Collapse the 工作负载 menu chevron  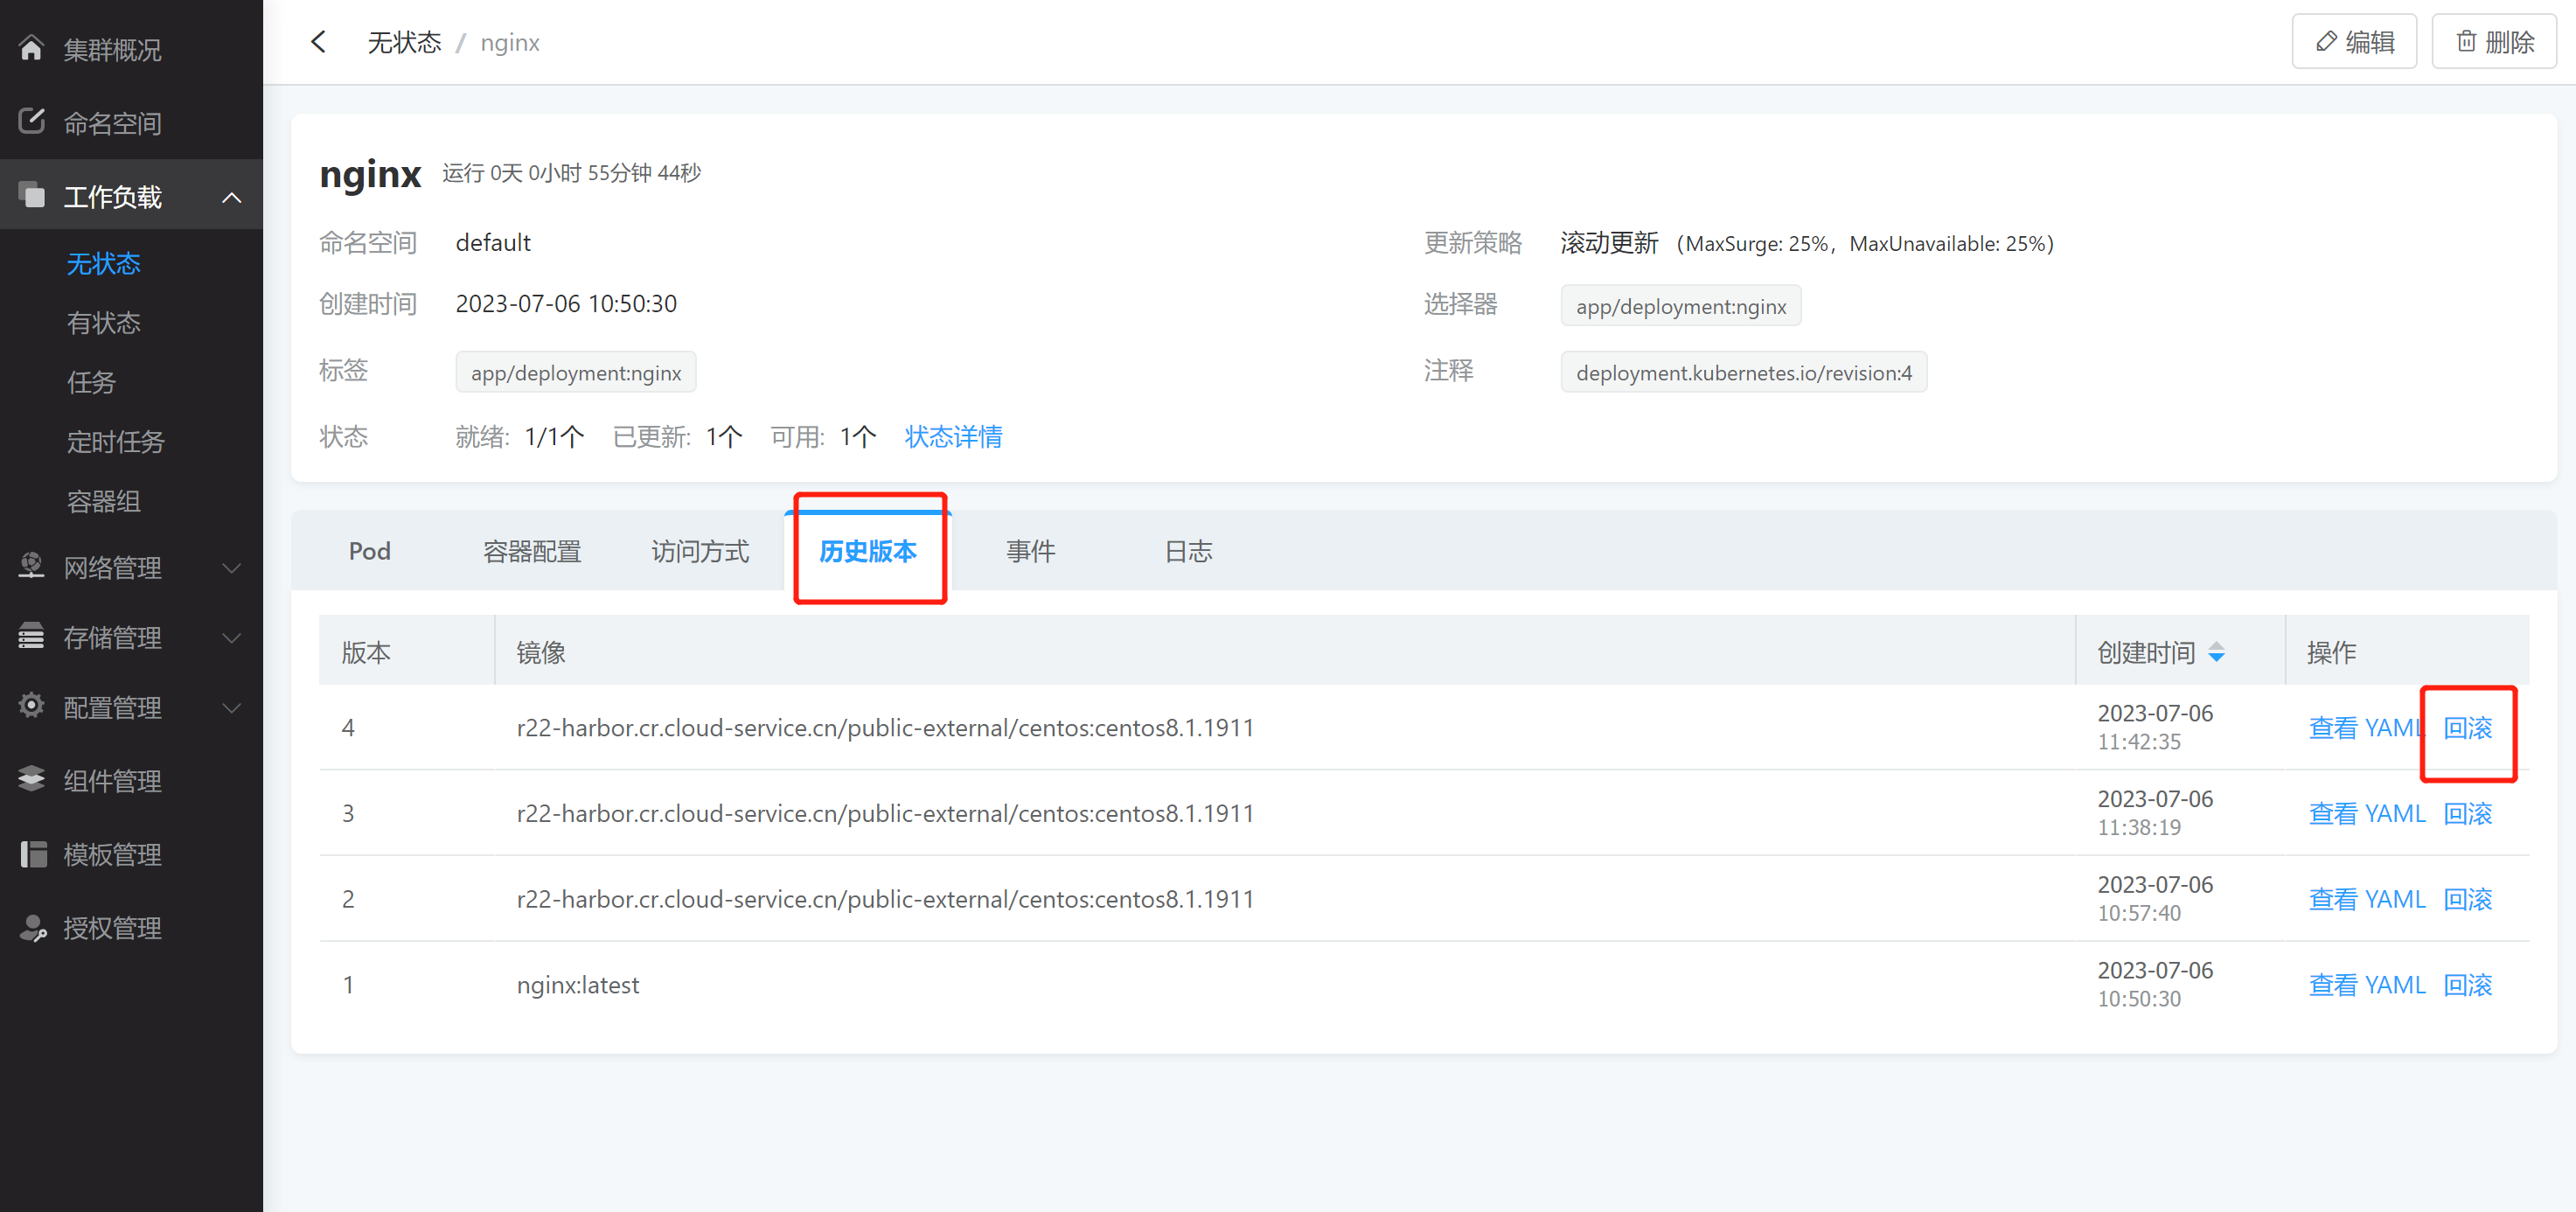click(x=231, y=197)
